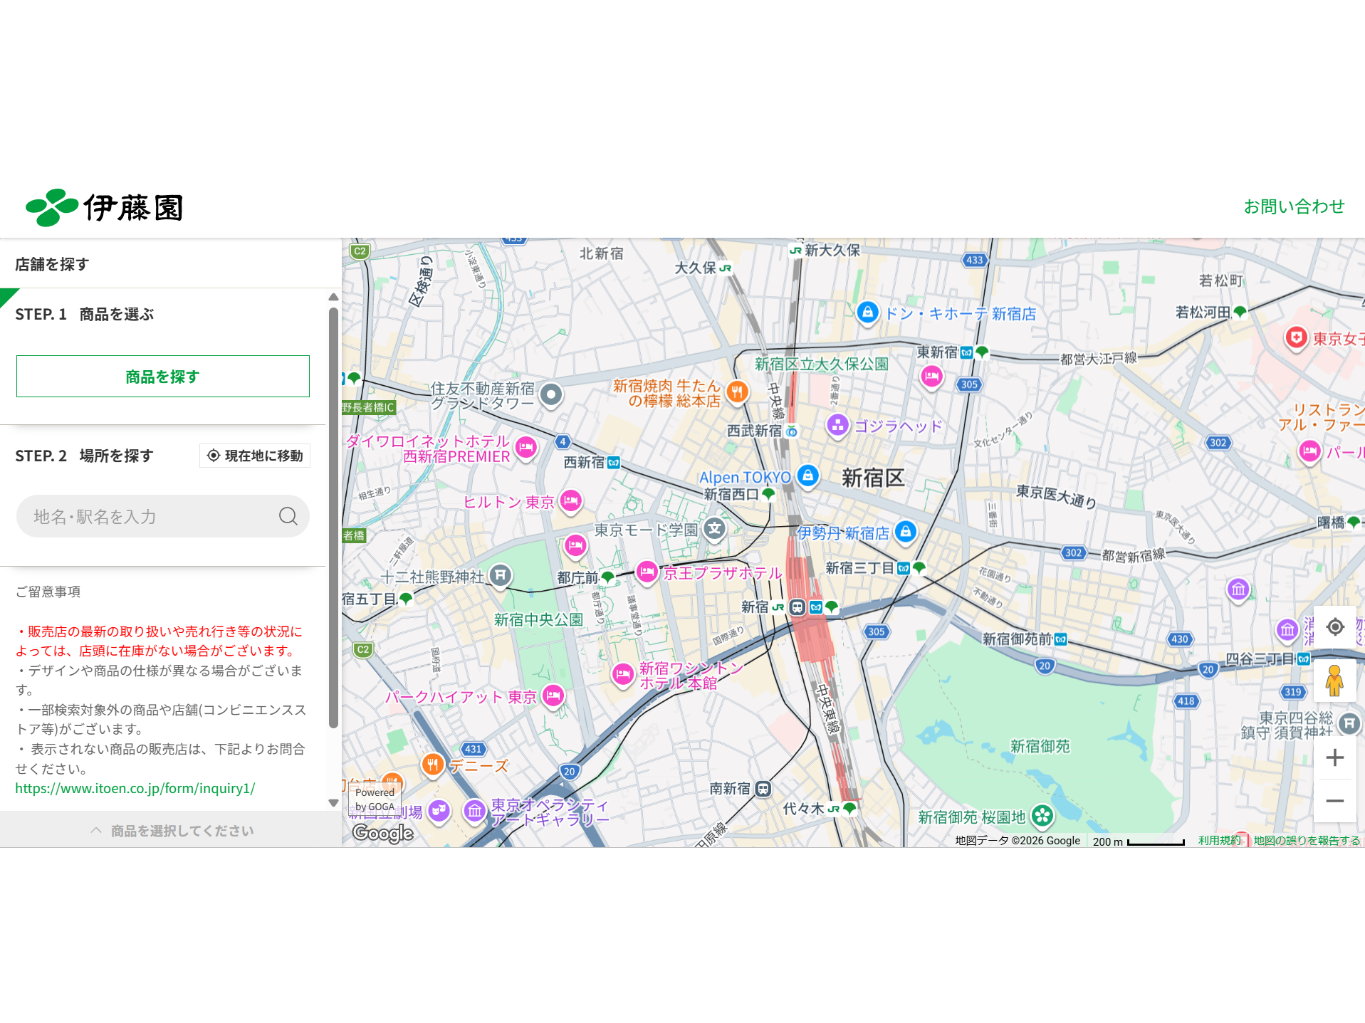
Task: Open the お問い合わせ contact link
Action: (1294, 206)
